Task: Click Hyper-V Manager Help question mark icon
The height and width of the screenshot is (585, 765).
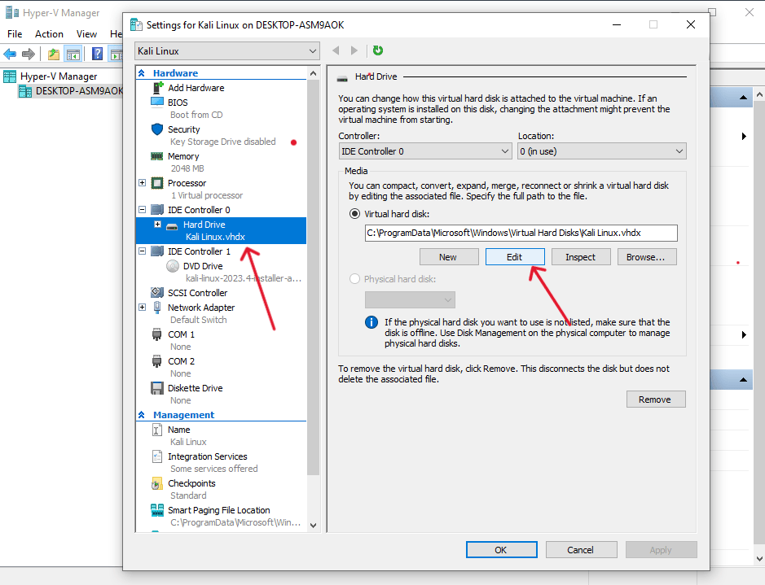Action: (x=98, y=54)
